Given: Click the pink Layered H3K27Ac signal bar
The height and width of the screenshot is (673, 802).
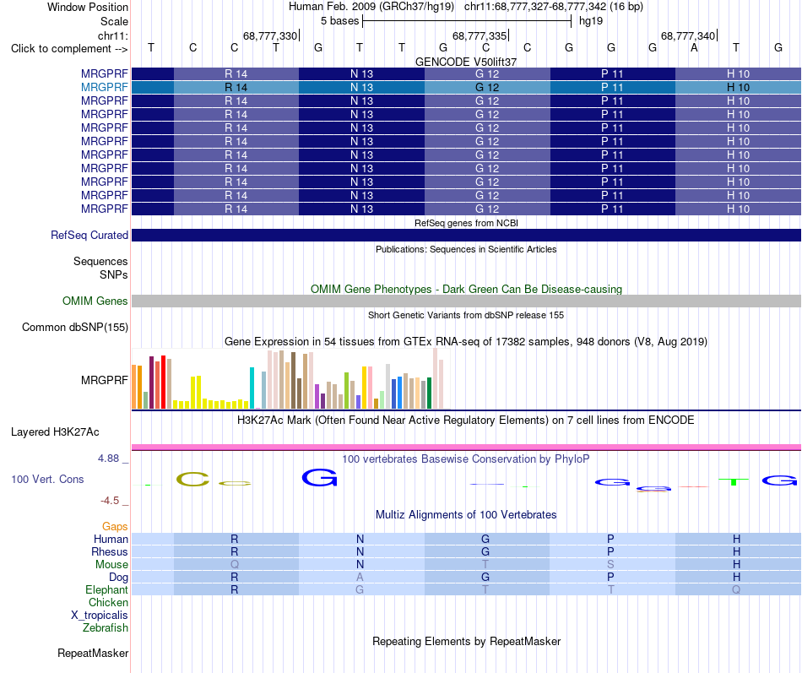Looking at the screenshot, I should [x=466, y=448].
